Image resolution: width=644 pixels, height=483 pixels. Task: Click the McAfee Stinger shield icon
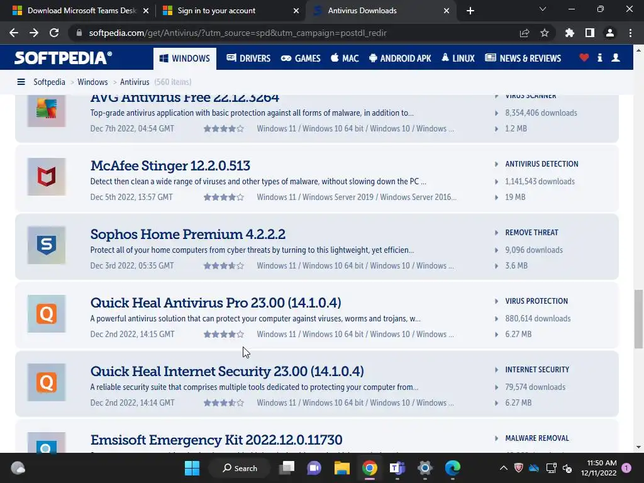click(47, 177)
